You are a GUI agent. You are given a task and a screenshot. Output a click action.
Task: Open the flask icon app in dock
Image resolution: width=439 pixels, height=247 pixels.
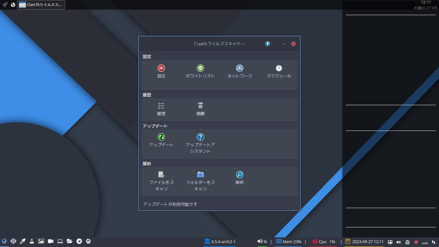pos(32,241)
